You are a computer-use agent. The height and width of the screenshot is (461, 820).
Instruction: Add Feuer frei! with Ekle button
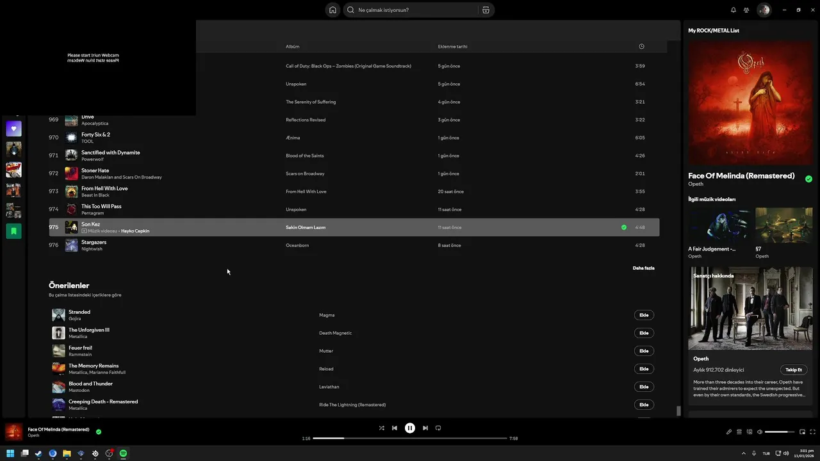(644, 351)
